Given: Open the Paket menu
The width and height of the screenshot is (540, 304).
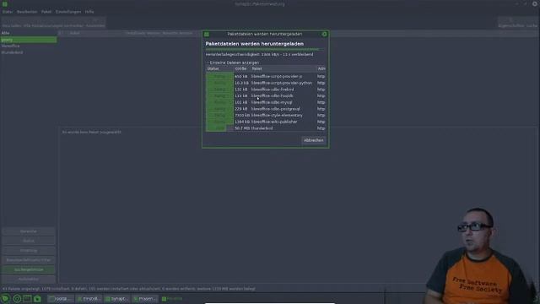Looking at the screenshot, I should click(x=46, y=12).
